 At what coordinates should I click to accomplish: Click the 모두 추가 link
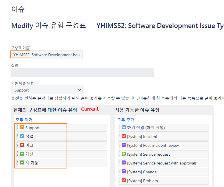(x=126, y=120)
